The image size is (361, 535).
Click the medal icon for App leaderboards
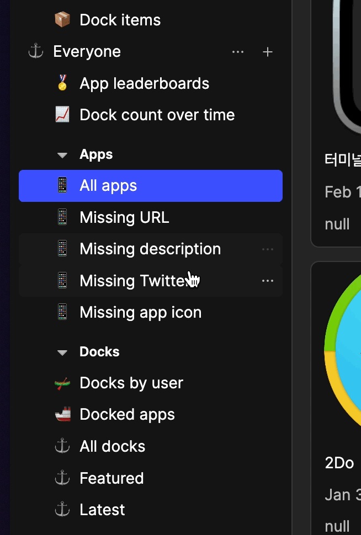[62, 84]
